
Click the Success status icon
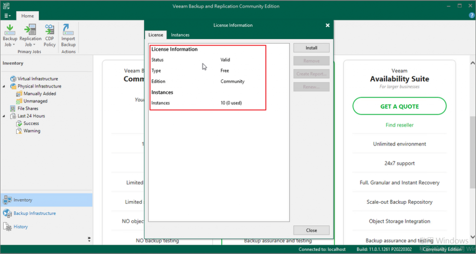[x=19, y=124]
